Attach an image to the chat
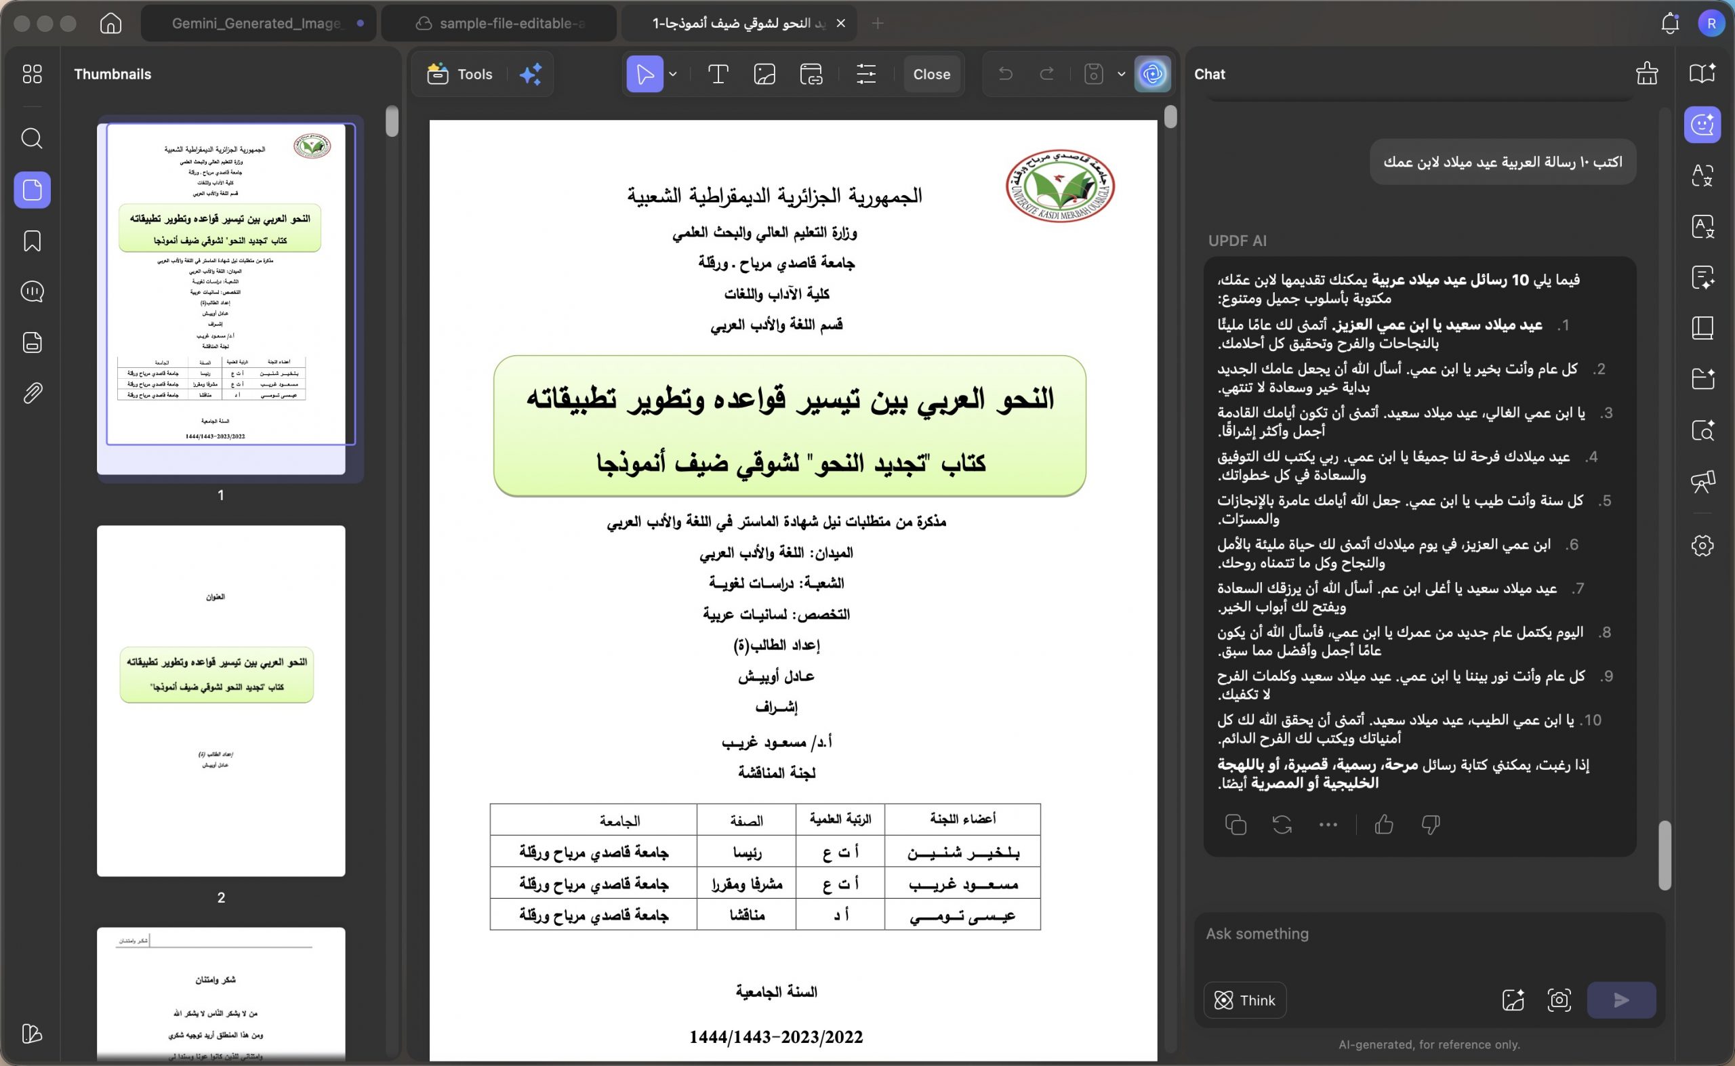Viewport: 1735px width, 1066px height. click(1513, 1000)
